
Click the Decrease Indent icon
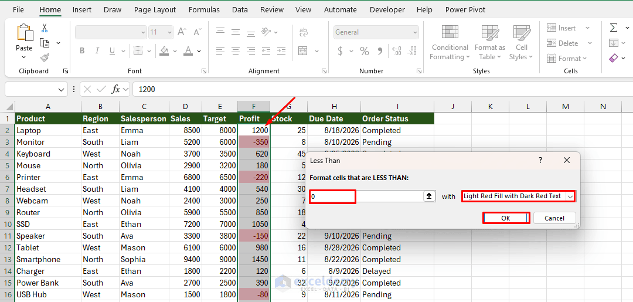coord(266,51)
